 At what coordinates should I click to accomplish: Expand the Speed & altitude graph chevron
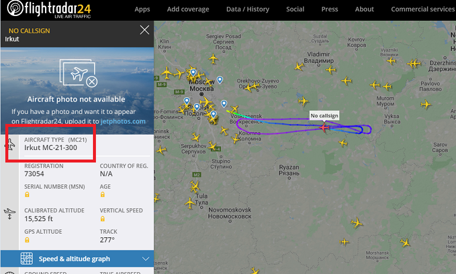click(146, 259)
